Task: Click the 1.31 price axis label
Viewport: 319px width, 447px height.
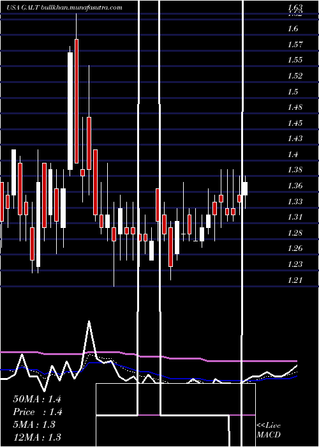Action: click(295, 217)
